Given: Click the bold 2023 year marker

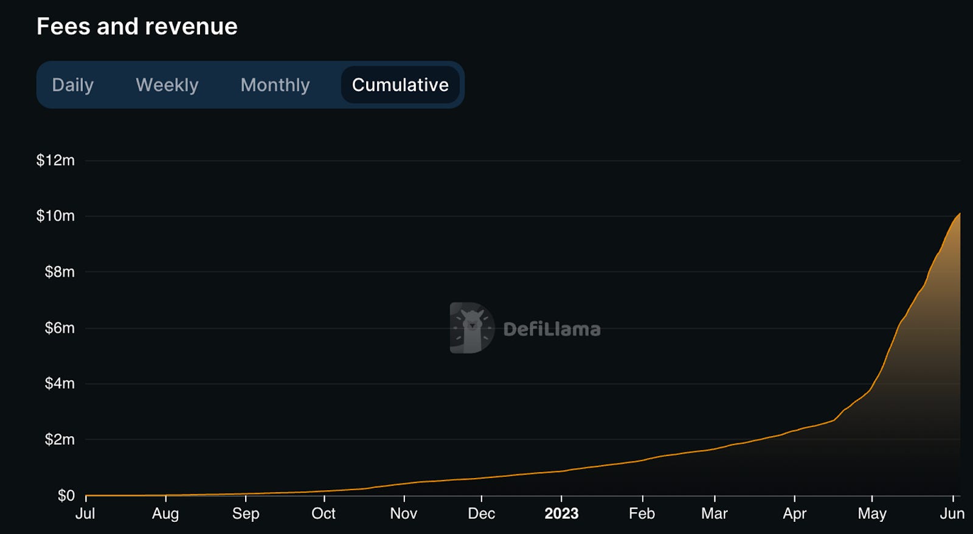Looking at the screenshot, I should click(x=561, y=513).
